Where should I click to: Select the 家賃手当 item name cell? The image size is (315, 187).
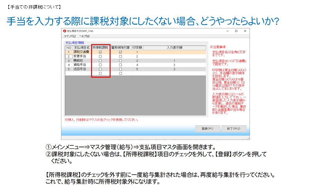82,57
